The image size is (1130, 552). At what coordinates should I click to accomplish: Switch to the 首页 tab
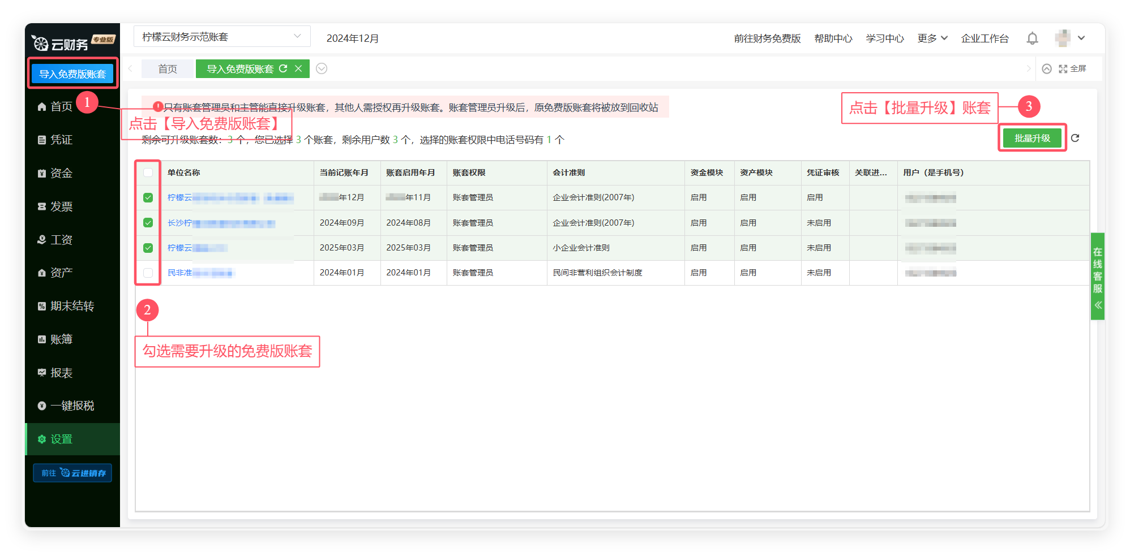(167, 68)
